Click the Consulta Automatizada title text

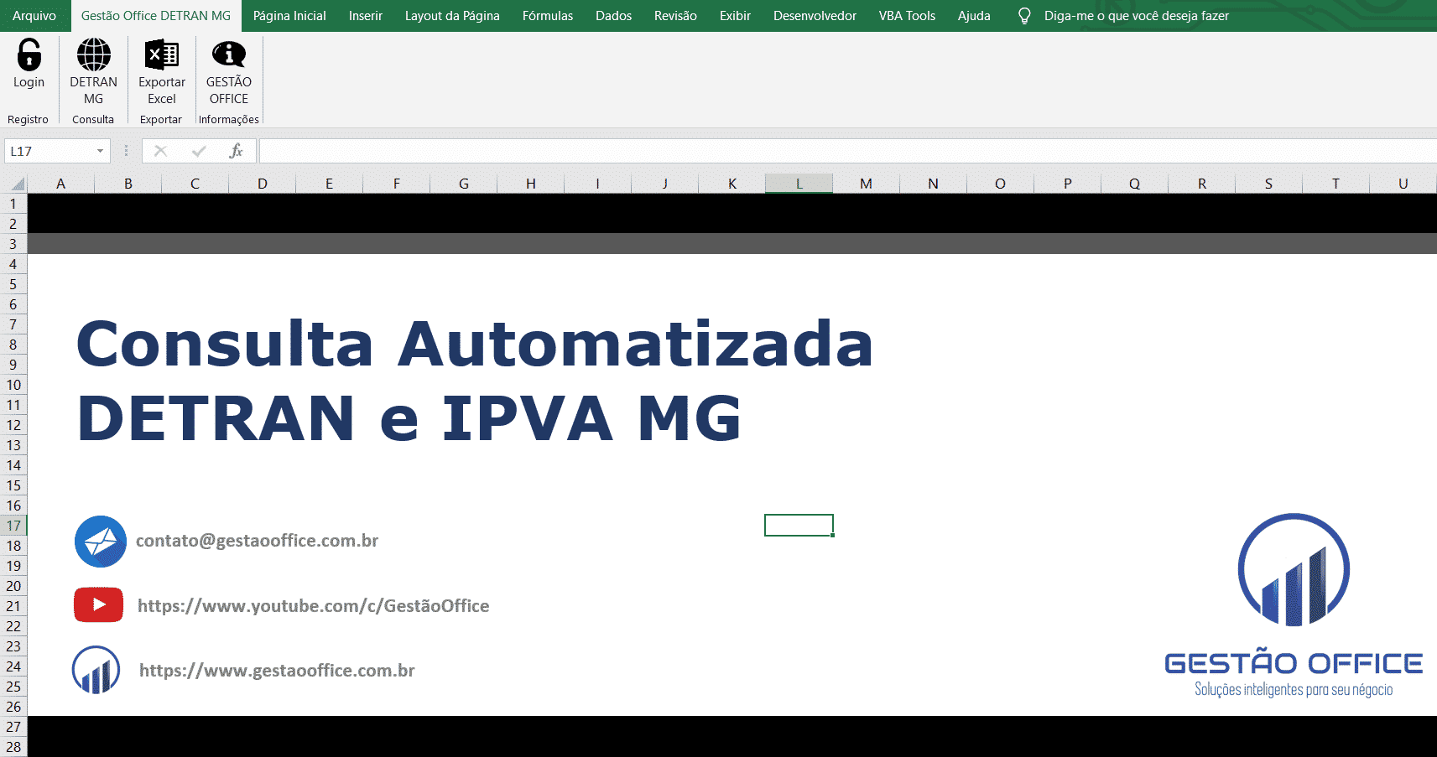475,344
